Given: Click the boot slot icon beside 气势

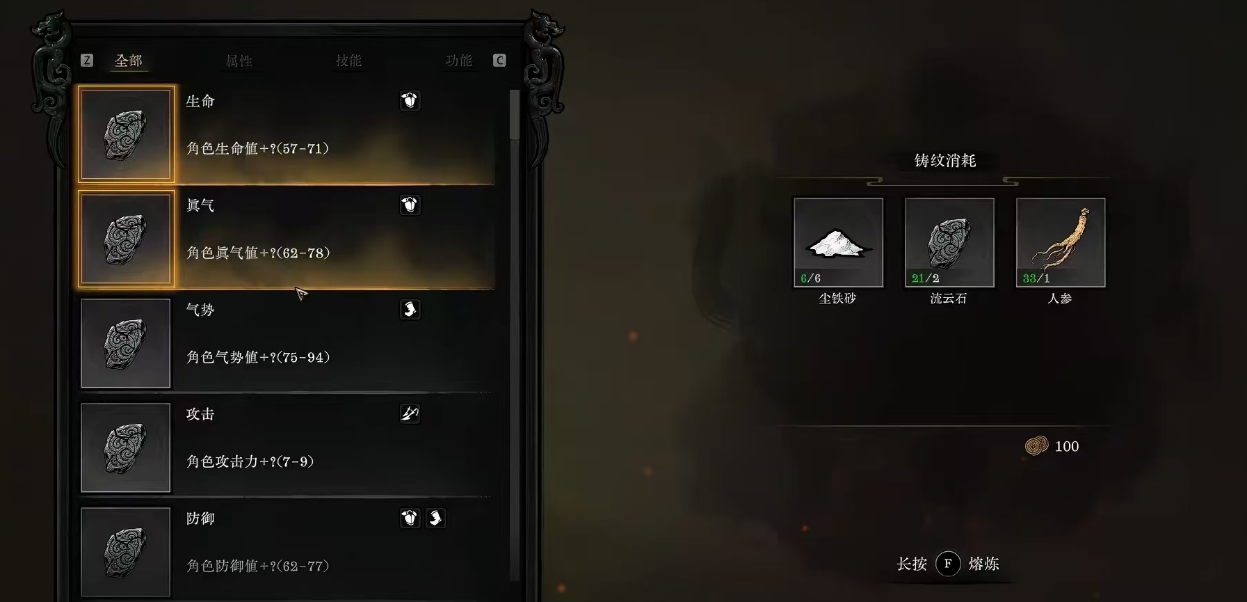Looking at the screenshot, I should (x=410, y=309).
